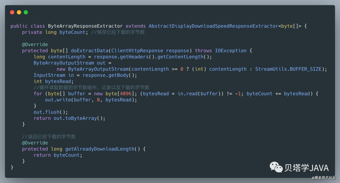Click the method name doExtractData
The height and width of the screenshot is (183, 340).
[89, 51]
